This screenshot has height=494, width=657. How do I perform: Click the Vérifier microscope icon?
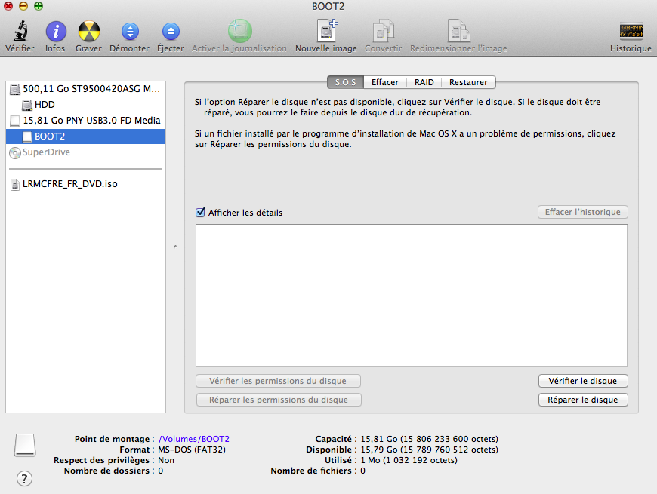[20, 32]
